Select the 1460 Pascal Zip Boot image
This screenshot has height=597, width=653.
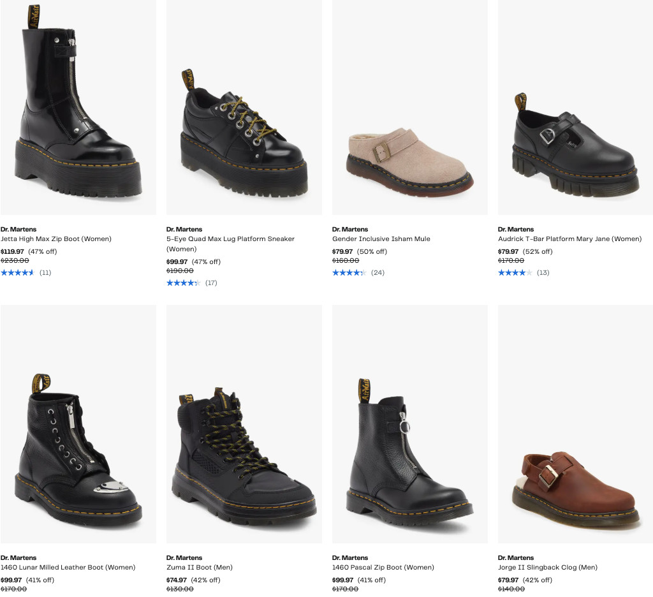point(409,424)
